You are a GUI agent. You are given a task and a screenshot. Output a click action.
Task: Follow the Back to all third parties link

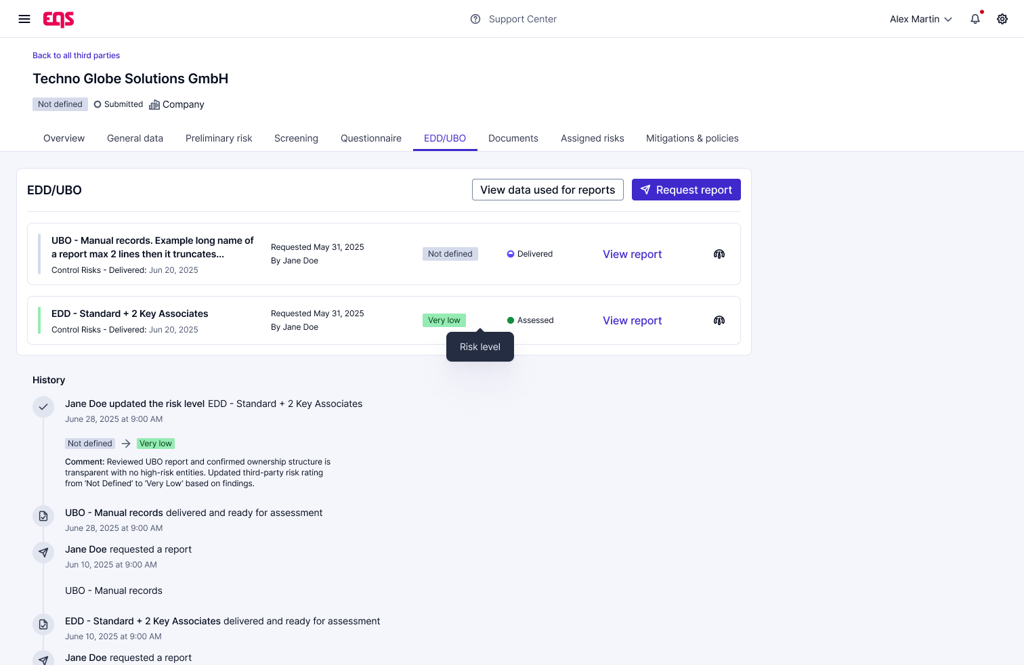[76, 56]
